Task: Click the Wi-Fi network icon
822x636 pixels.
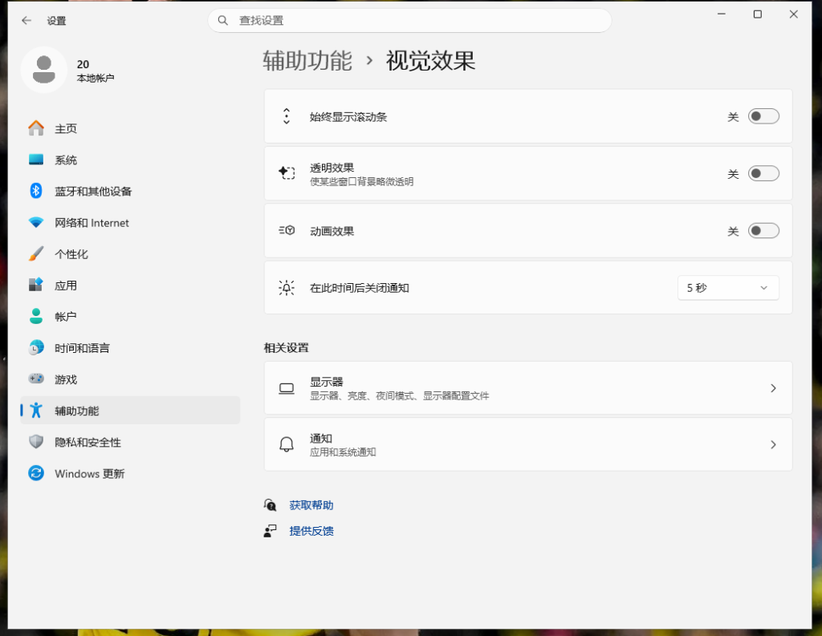Action: pyautogui.click(x=36, y=222)
